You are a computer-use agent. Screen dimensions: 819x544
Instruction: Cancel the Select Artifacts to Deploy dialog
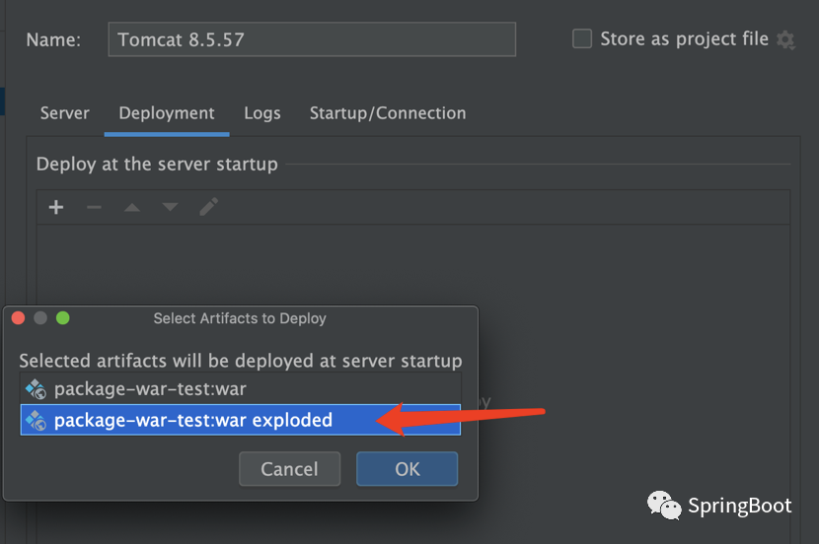pyautogui.click(x=290, y=469)
